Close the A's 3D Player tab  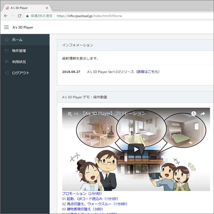point(47,8)
